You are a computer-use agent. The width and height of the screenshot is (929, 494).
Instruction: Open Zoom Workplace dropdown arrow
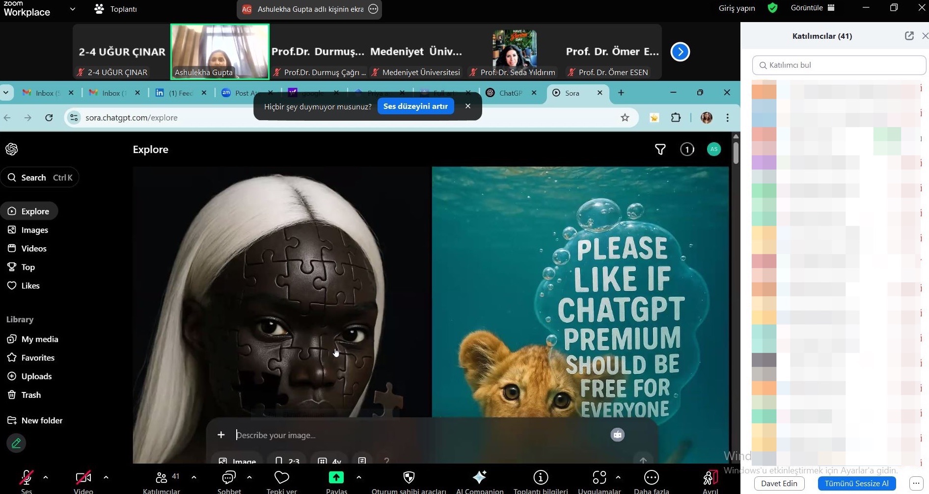pos(73,8)
